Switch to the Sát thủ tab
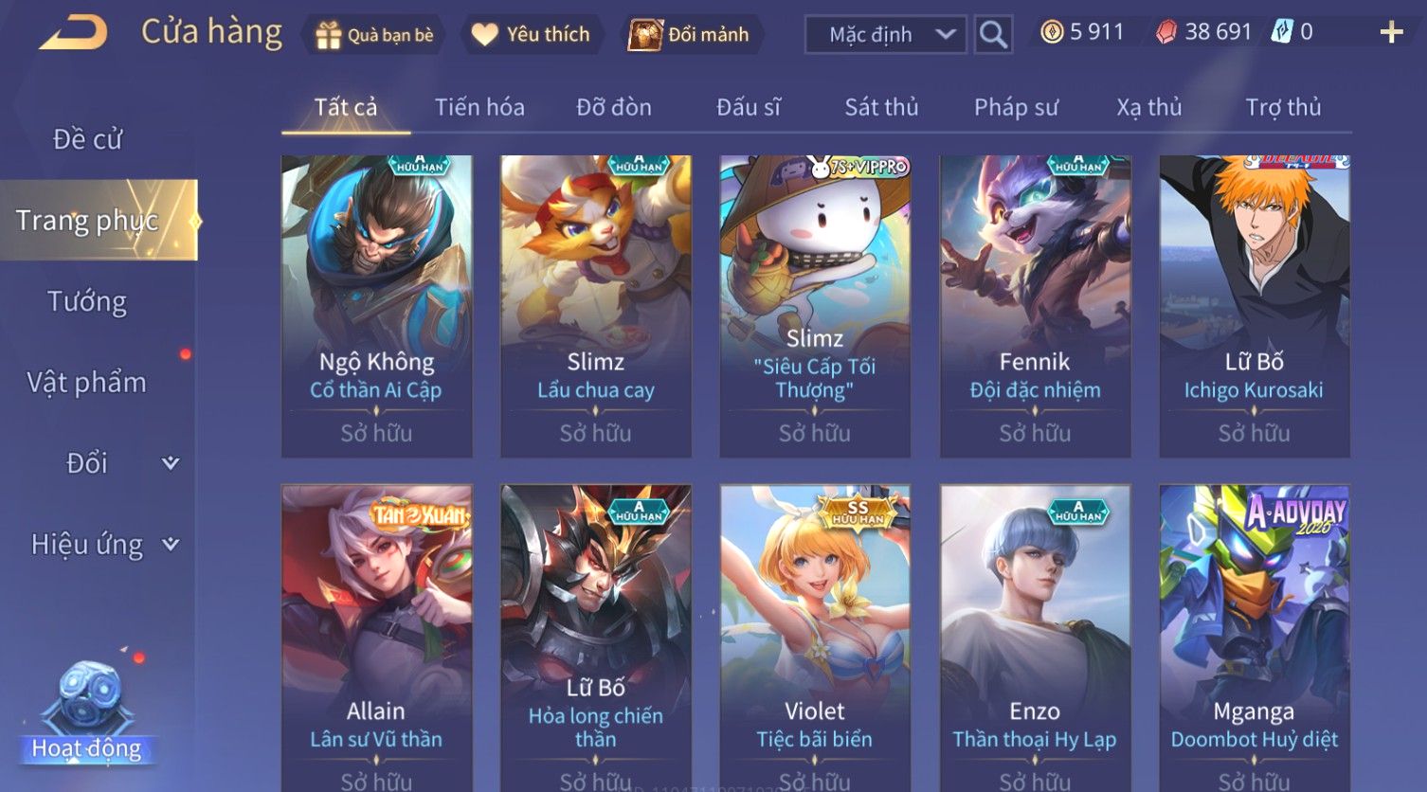 (x=881, y=107)
